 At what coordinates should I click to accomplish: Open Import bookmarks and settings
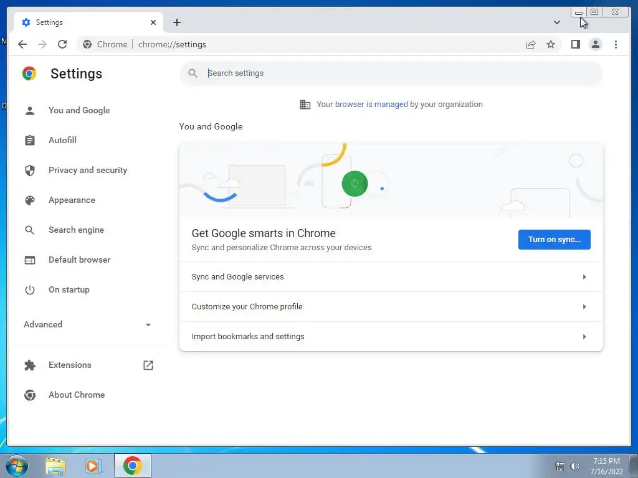pos(391,337)
